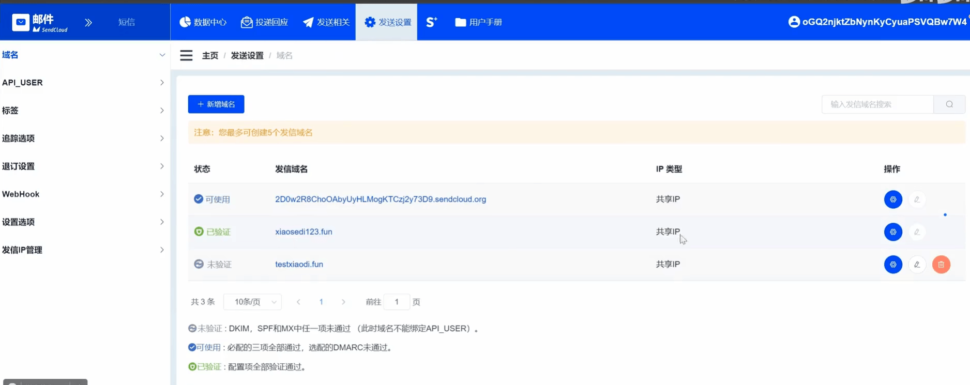
Task: Open the xiaosedi123.fun domain link
Action: point(304,232)
